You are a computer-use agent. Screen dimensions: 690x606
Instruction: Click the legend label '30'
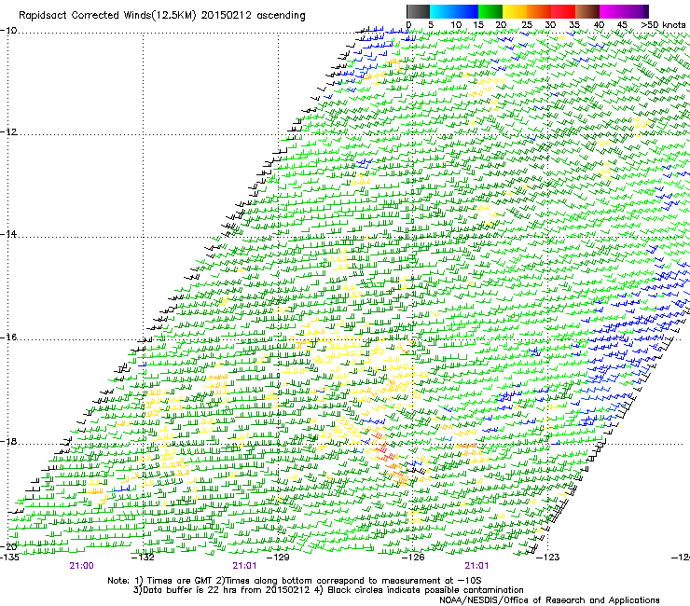[x=550, y=25]
